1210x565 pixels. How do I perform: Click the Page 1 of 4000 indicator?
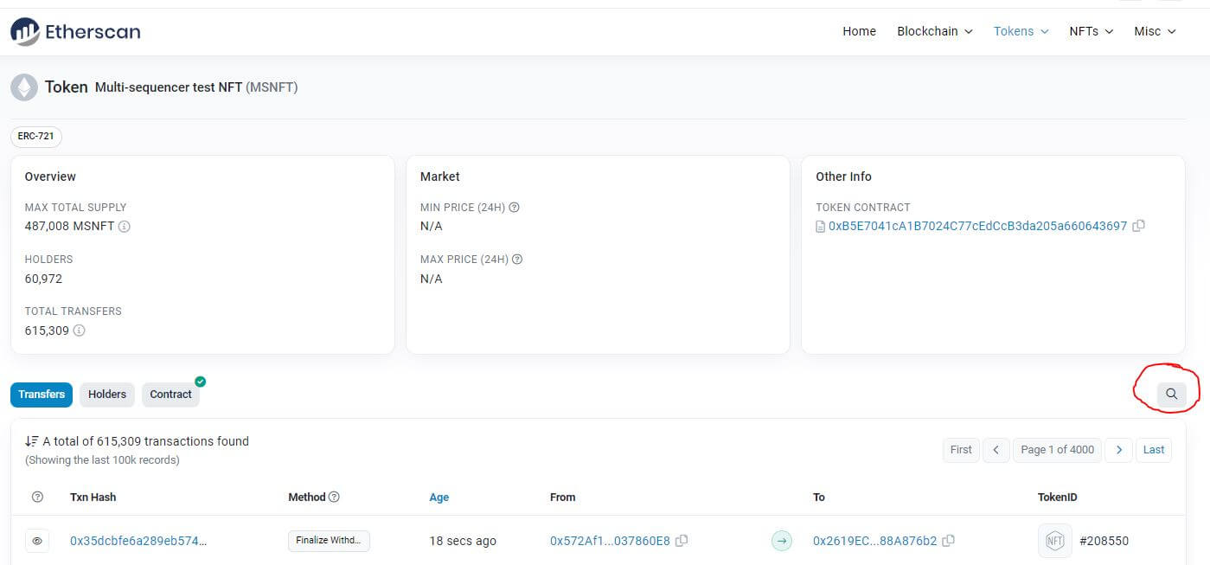coord(1057,450)
